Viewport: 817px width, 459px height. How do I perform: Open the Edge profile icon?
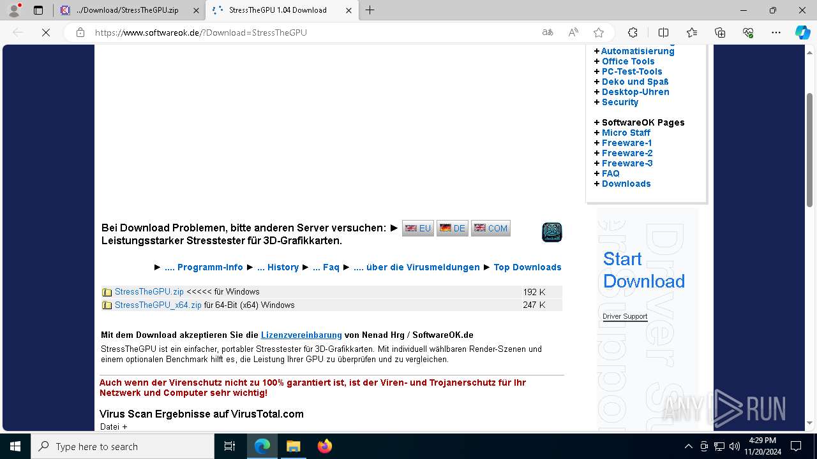click(14, 10)
